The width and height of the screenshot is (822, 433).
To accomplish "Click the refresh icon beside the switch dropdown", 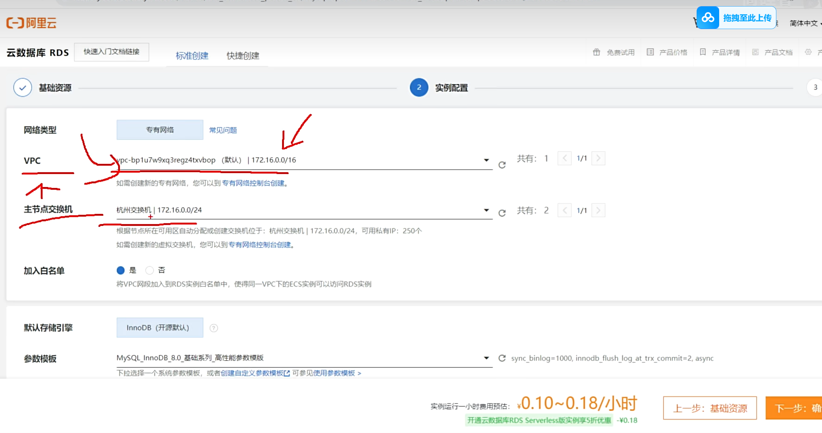I will click(x=502, y=213).
